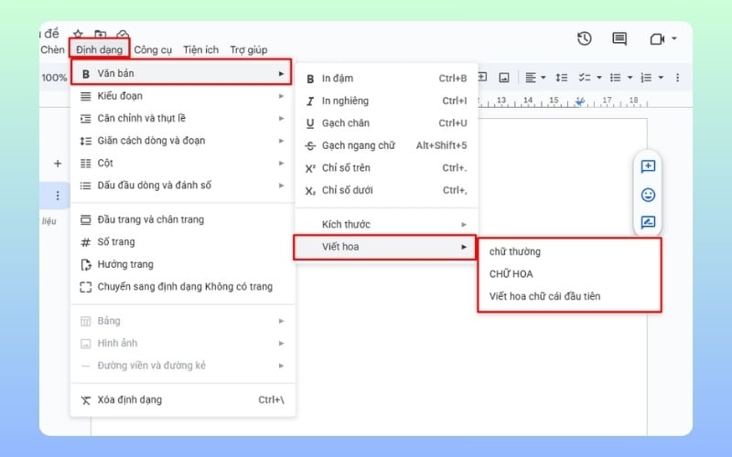Image resolution: width=732 pixels, height=457 pixels.
Task: Click the text alignment icon
Action: coord(531,78)
